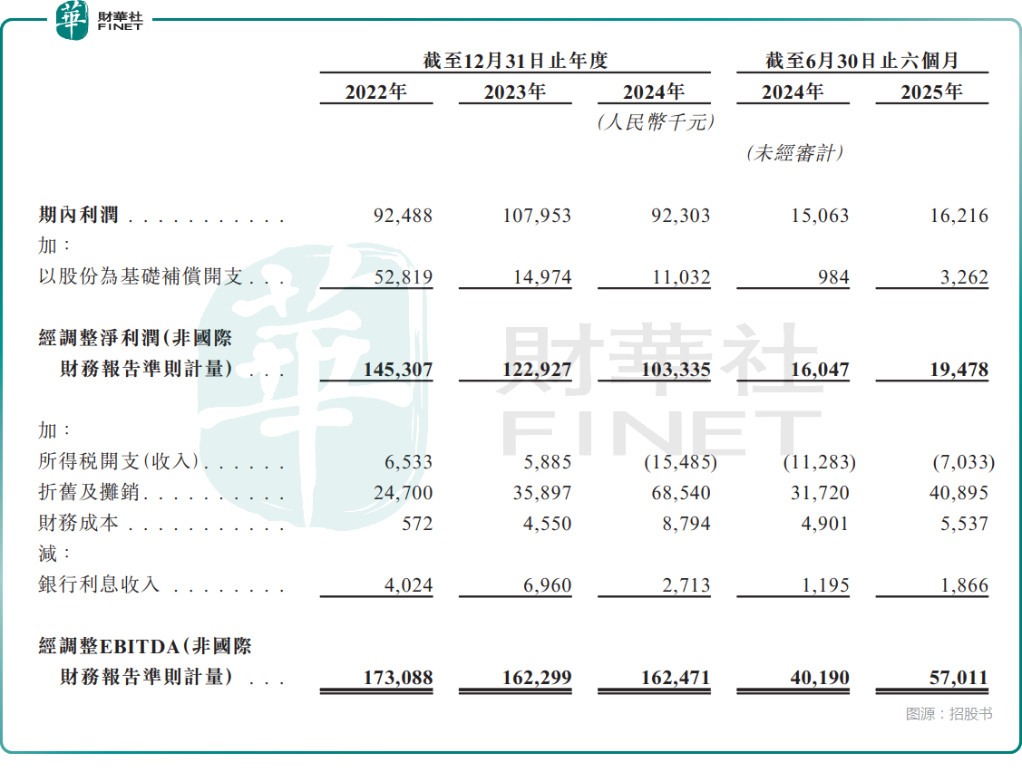Click the 期內利潤 row label
This screenshot has width=1022, height=772.
pyautogui.click(x=83, y=216)
